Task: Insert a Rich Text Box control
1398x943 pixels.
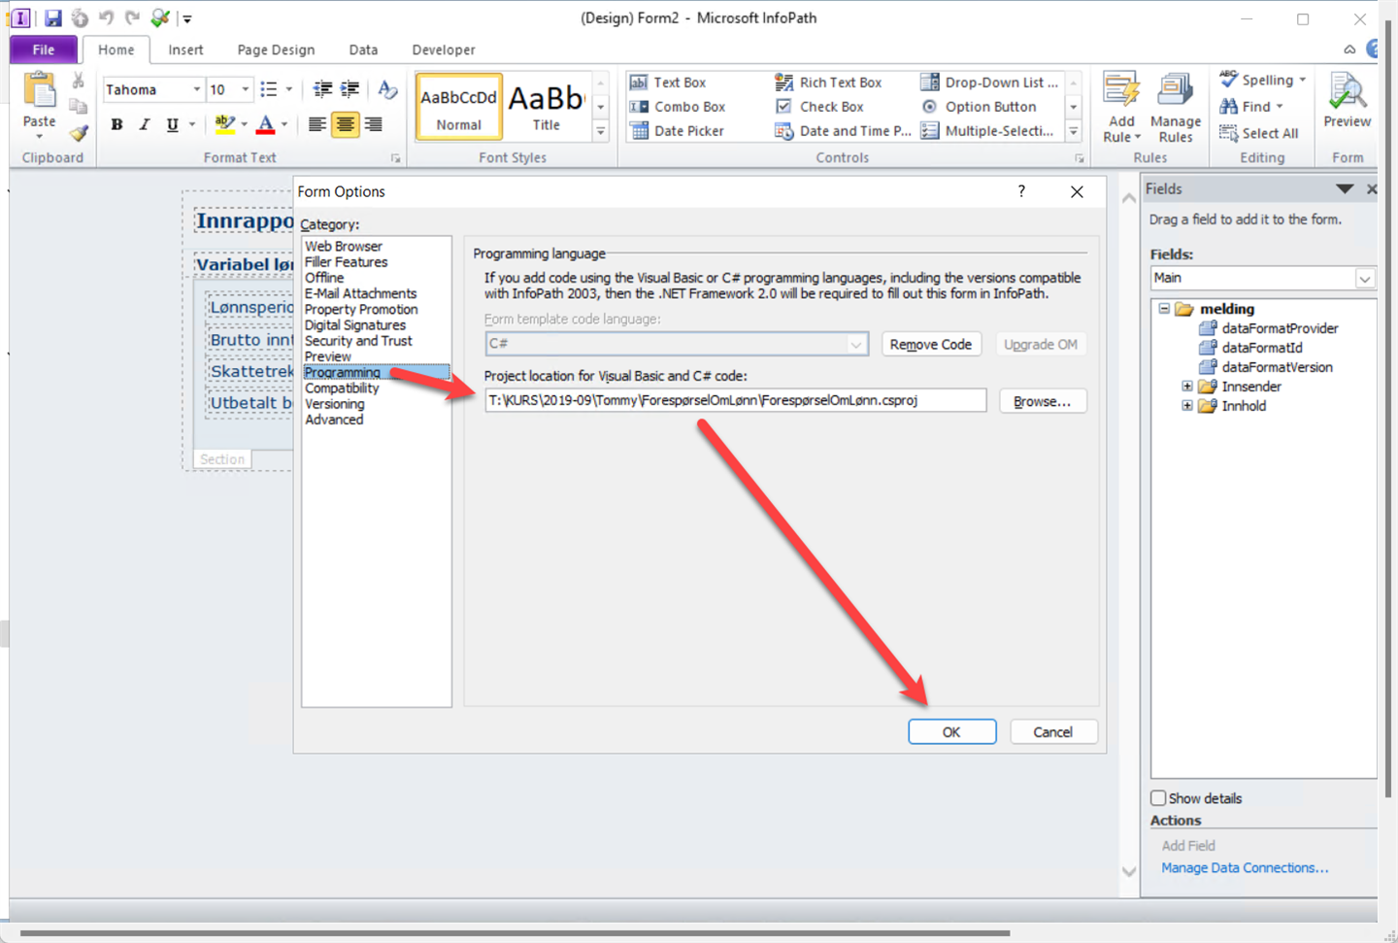Action: click(829, 83)
